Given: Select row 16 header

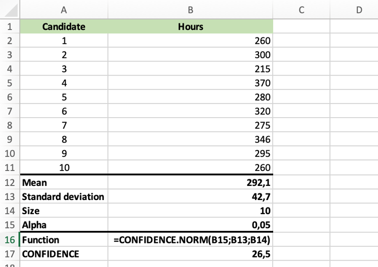Looking at the screenshot, I should 9,240.
